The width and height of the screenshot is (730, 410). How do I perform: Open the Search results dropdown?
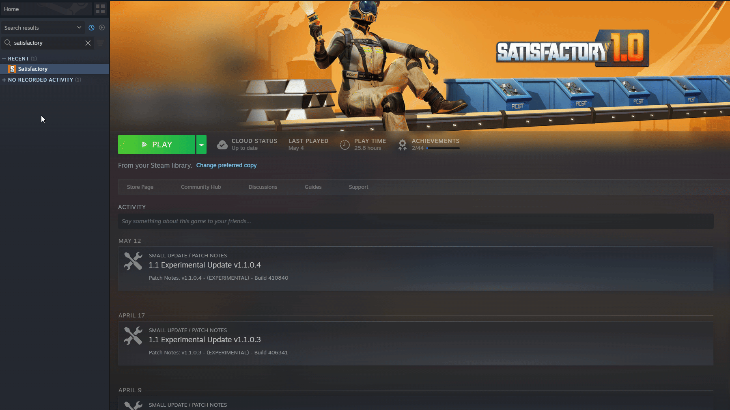click(x=43, y=28)
